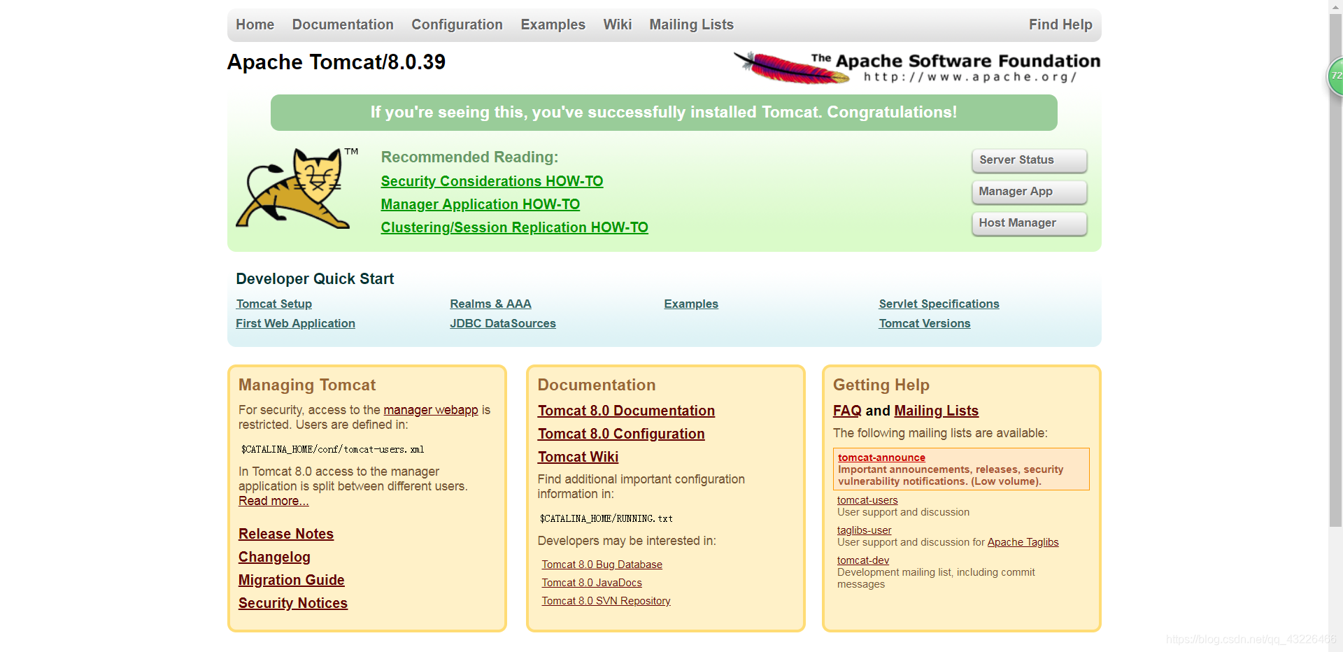Screen dimensions: 1343x652
Task: Open the tomcat-announce mailing list link
Action: tap(881, 458)
